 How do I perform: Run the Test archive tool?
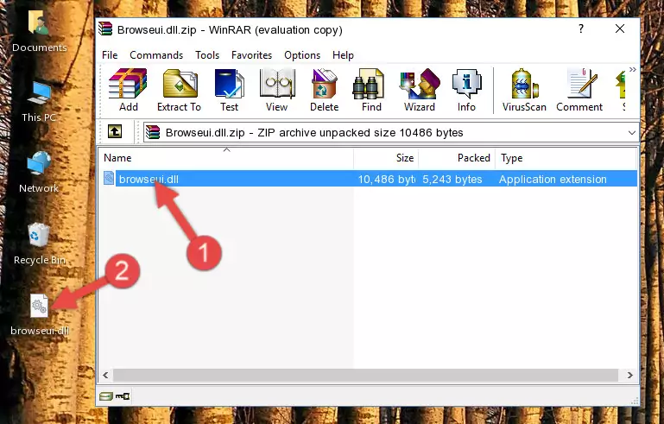229,90
